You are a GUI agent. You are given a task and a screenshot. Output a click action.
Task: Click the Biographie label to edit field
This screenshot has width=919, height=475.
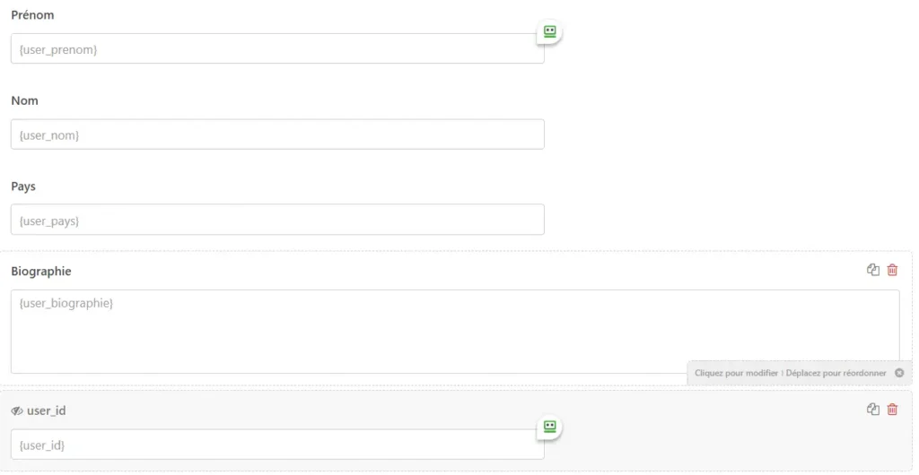point(41,272)
